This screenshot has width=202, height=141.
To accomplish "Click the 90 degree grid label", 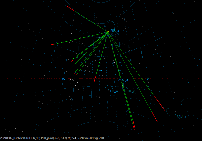I will [64, 79].
